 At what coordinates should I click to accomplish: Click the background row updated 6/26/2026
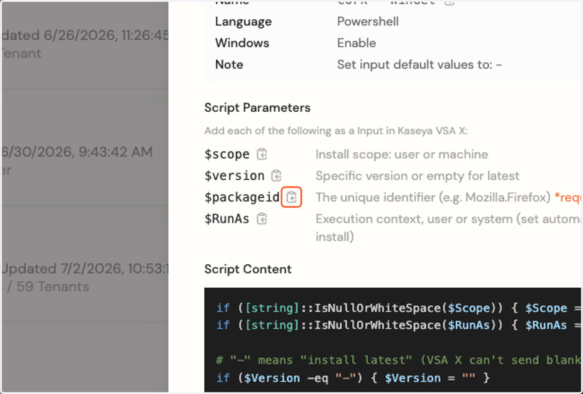85,44
